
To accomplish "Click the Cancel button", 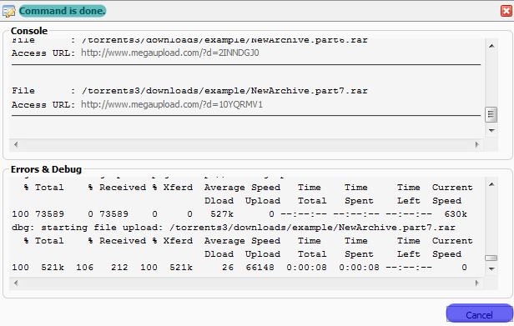I will click(x=479, y=314).
